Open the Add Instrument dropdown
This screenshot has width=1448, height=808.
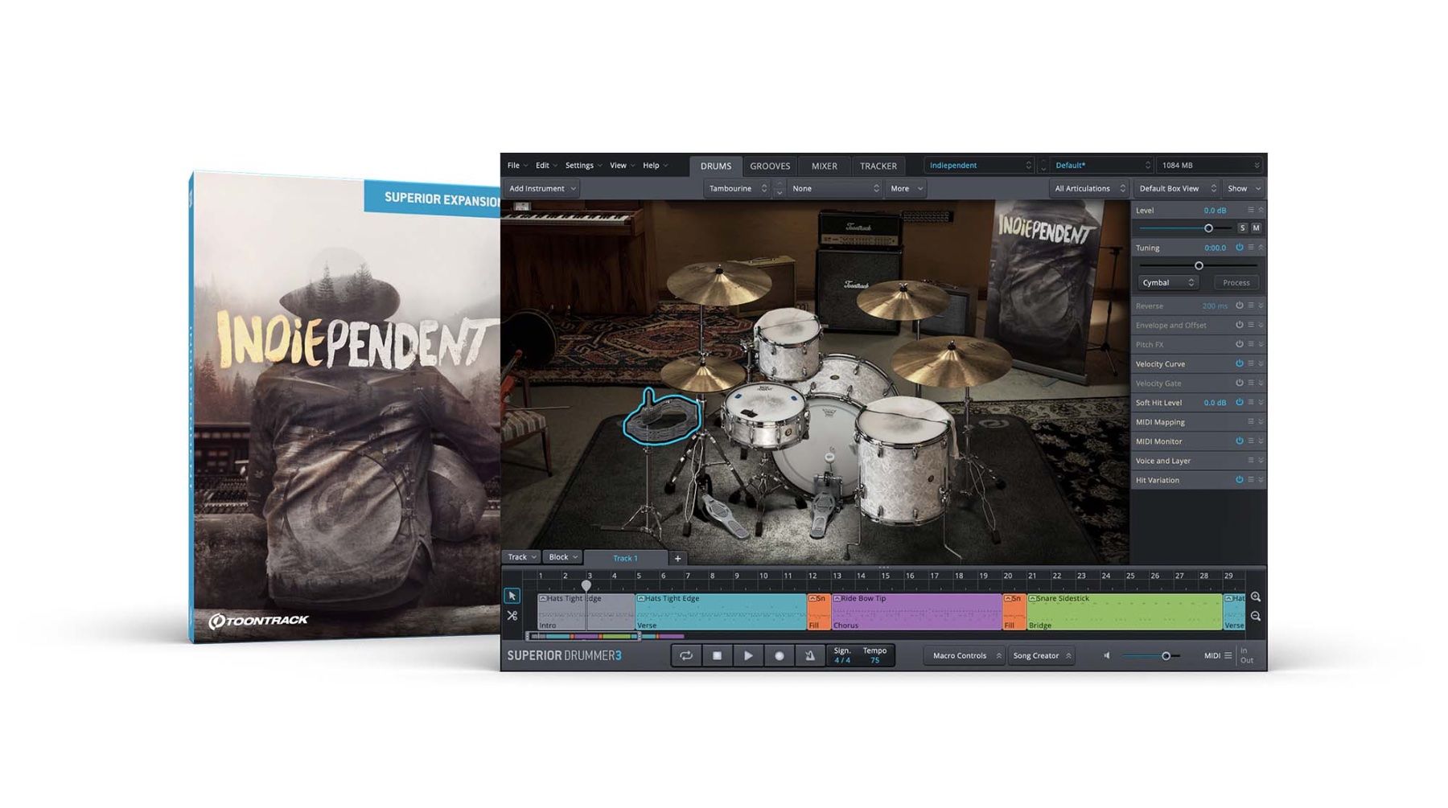(x=542, y=188)
